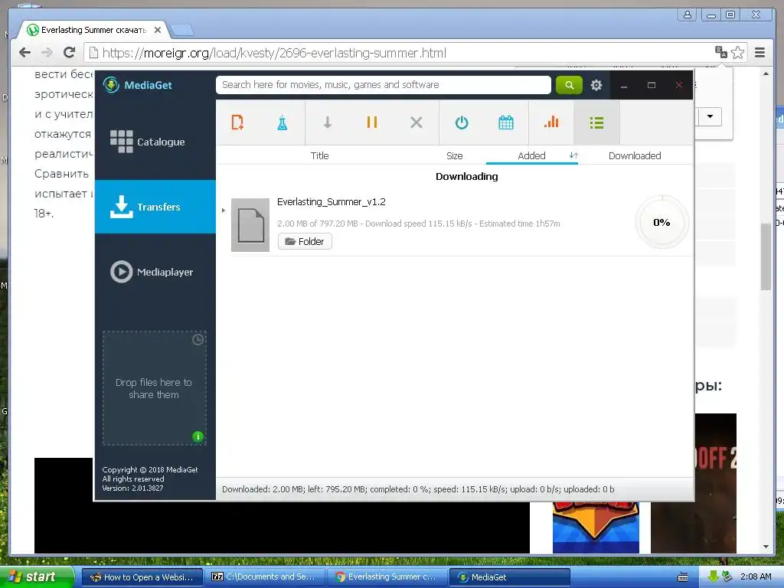This screenshot has height=588, width=784.
Task: Click the green search button
Action: pyautogui.click(x=569, y=85)
